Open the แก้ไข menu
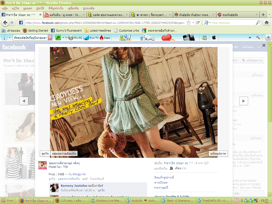The height and width of the screenshot is (204, 272). (15, 8)
